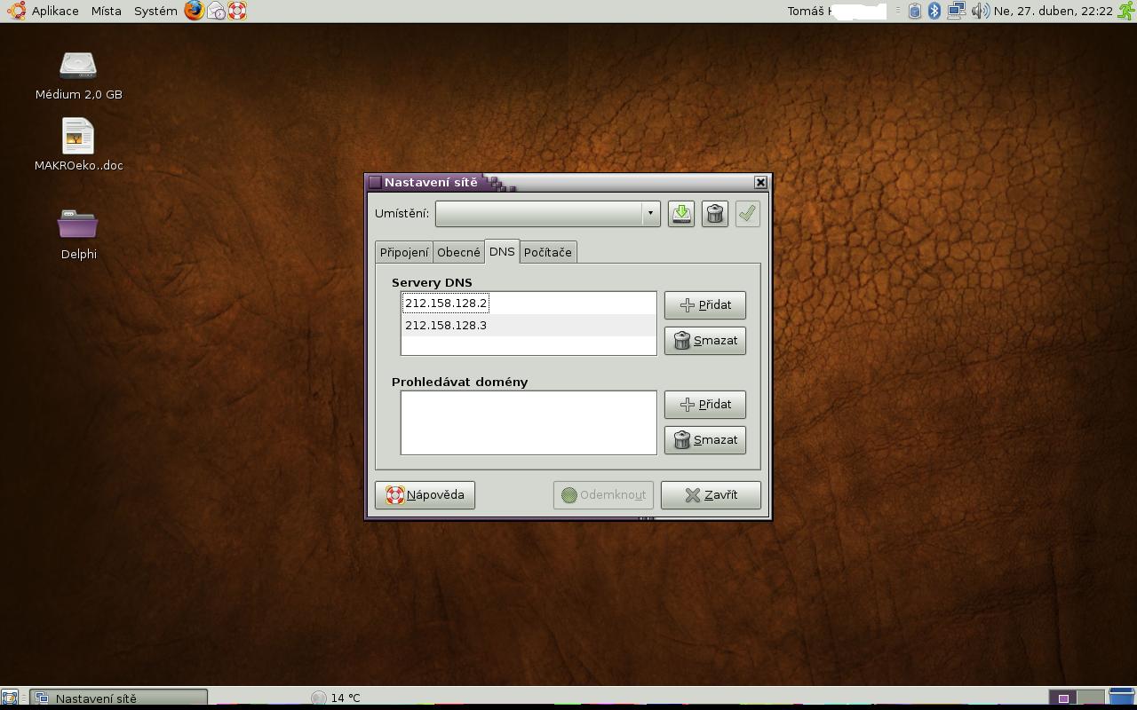Click Přidat next to Servery DNS
1137x710 pixels.
(x=705, y=305)
